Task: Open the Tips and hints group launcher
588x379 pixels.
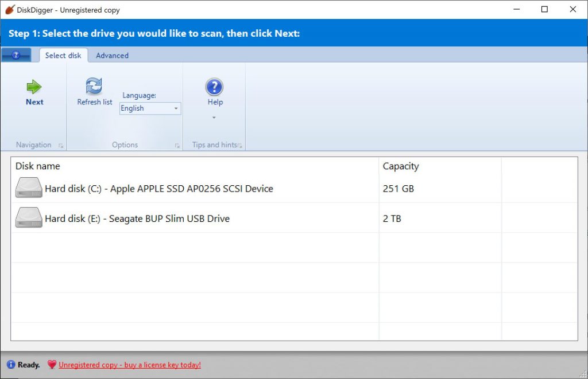Action: [x=240, y=146]
